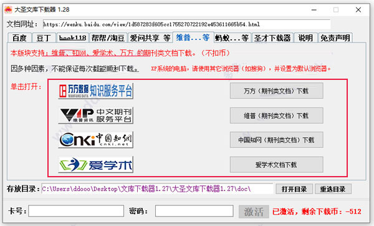The width and height of the screenshot is (374, 226).
Task: Click the 重选目录 button
Action: coord(333,189)
